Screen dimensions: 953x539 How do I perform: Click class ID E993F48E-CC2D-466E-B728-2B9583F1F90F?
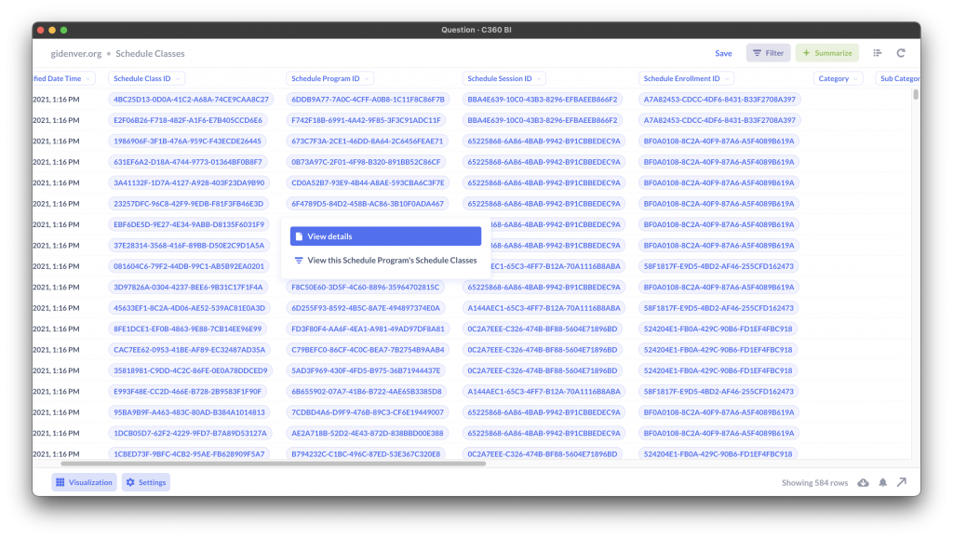tap(187, 391)
